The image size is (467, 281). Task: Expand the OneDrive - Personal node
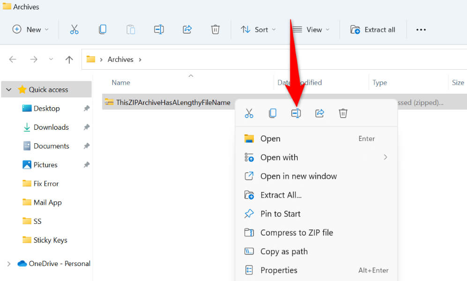tap(9, 264)
